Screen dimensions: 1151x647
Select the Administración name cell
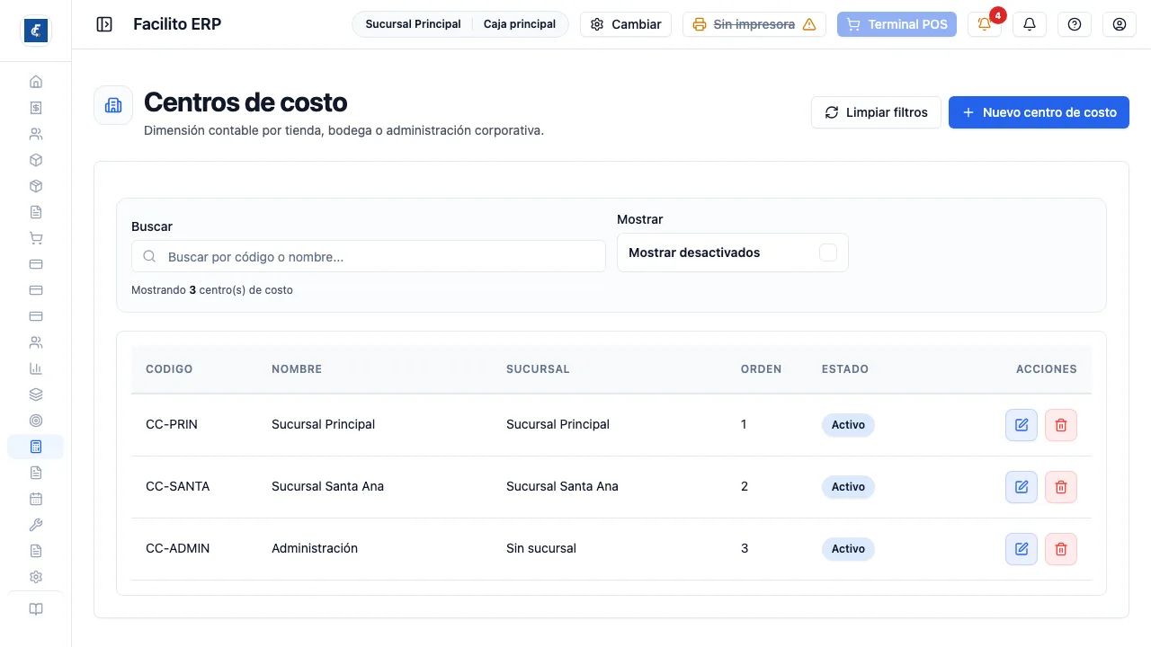pos(315,548)
